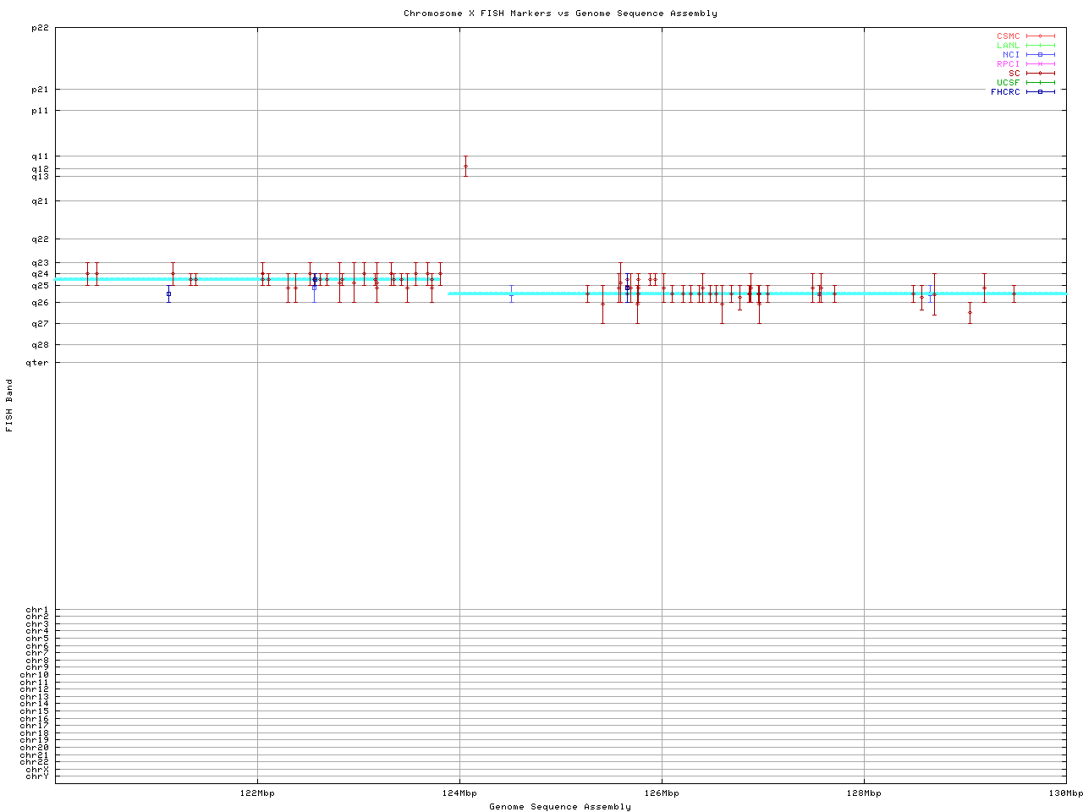Viewport: 1083px width, 812px height.
Task: Click the qter band label
Action: coord(36,363)
